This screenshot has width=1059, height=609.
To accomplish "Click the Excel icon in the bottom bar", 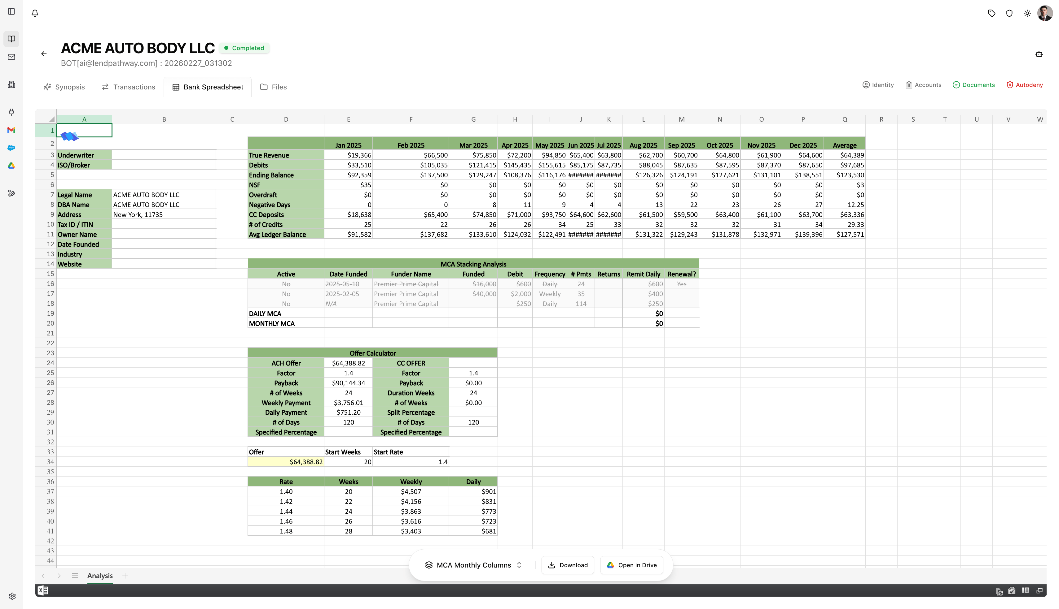I will point(42,590).
